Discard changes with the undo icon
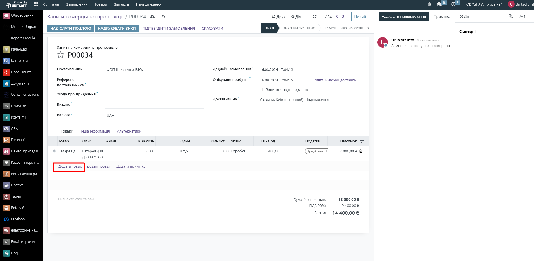The image size is (534, 261). 163,17
